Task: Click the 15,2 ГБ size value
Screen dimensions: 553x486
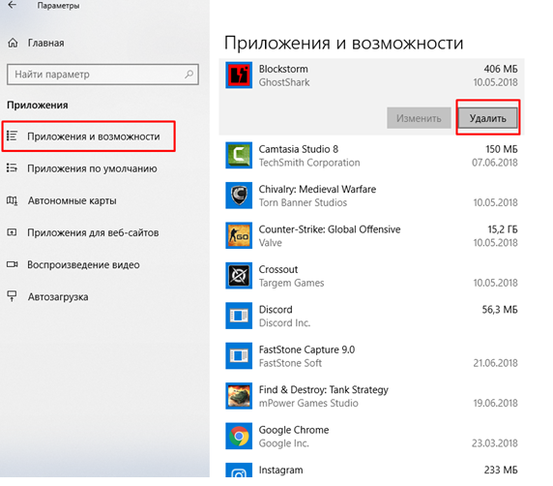Action: tap(503, 229)
